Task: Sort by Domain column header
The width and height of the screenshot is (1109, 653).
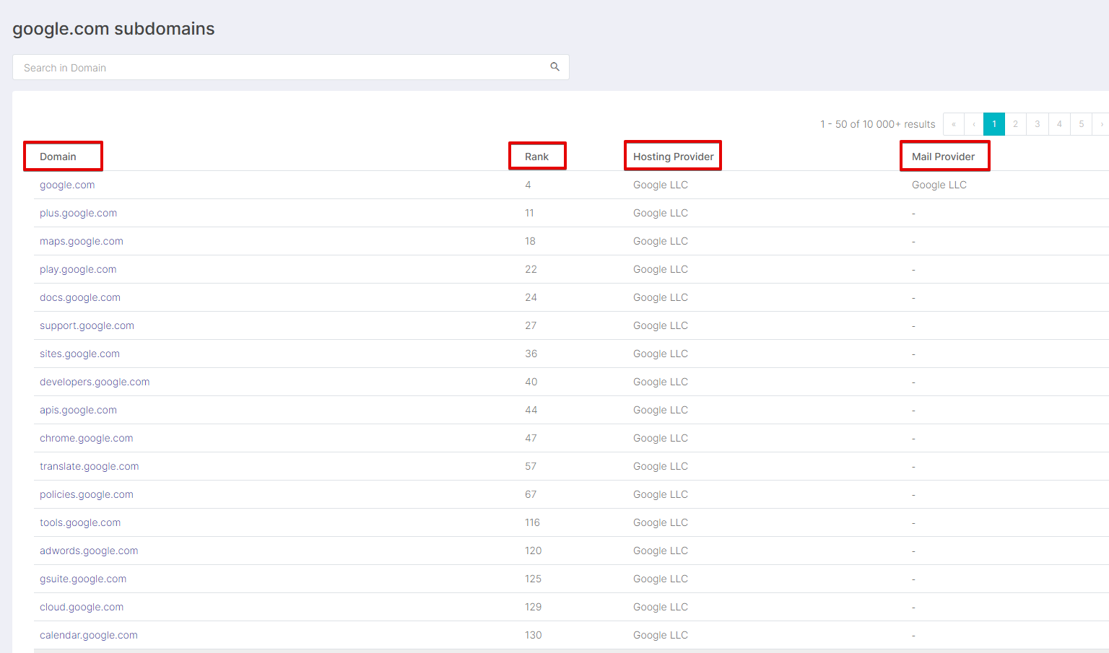Action: [58, 157]
